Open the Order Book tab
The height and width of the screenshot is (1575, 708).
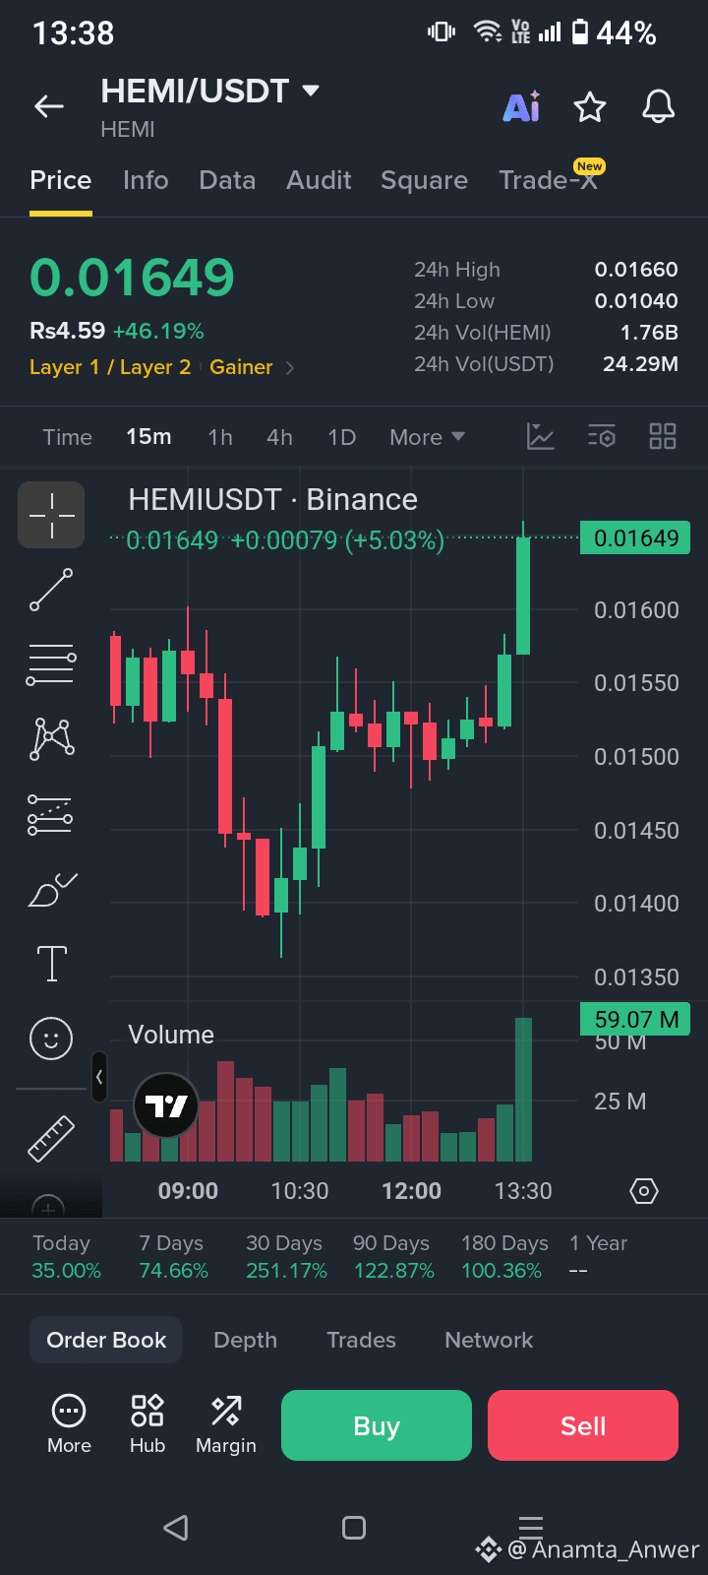click(106, 1340)
